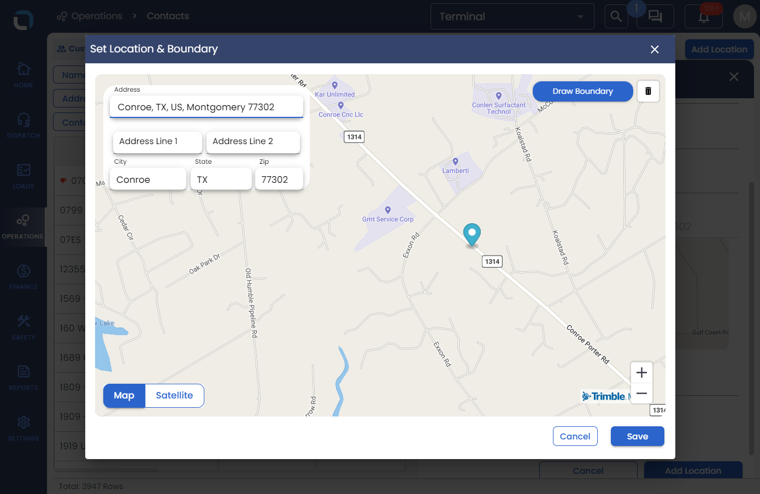
Task: Click Address Line 1 field
Action: click(157, 141)
